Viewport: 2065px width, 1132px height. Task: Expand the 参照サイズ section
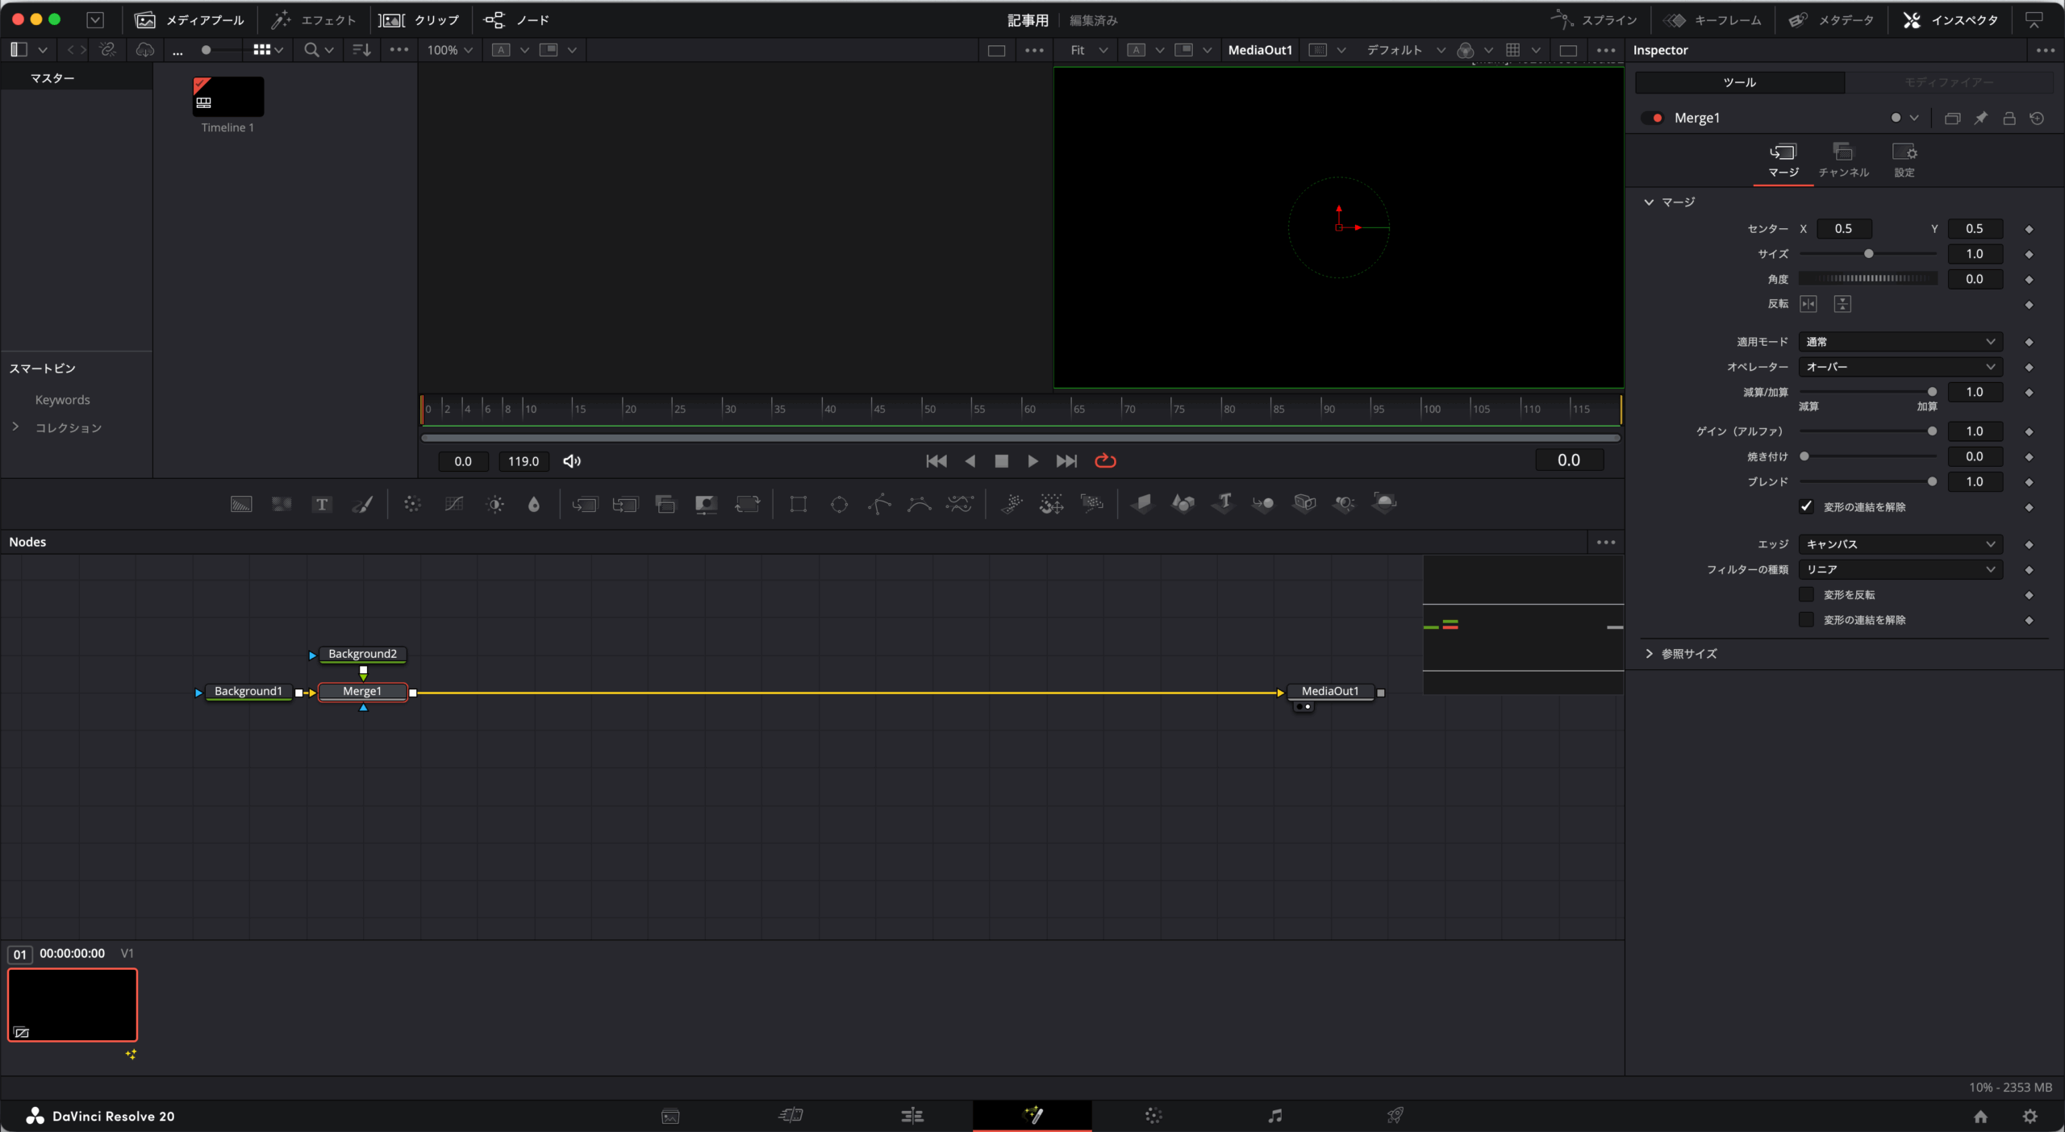(1650, 654)
